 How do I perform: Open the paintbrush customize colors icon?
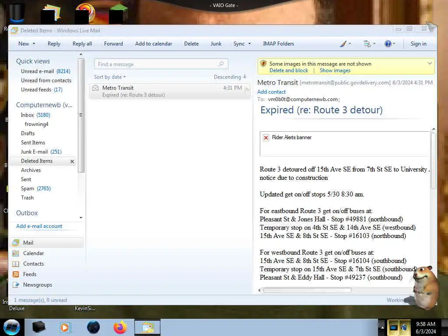[x=343, y=44]
